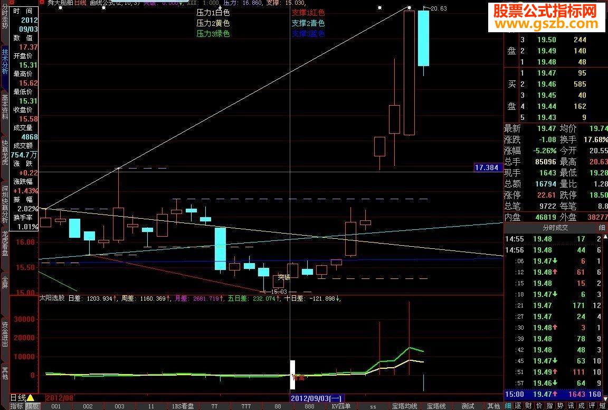Click the scroll down arrow of trades list

[x=605, y=398]
